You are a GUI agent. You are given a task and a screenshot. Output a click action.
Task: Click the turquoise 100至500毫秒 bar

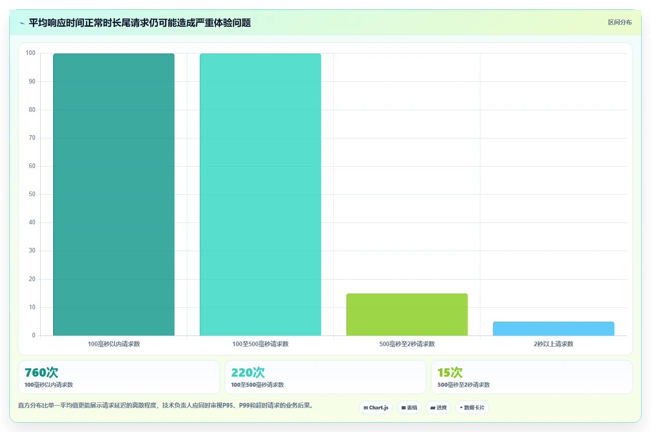260,195
